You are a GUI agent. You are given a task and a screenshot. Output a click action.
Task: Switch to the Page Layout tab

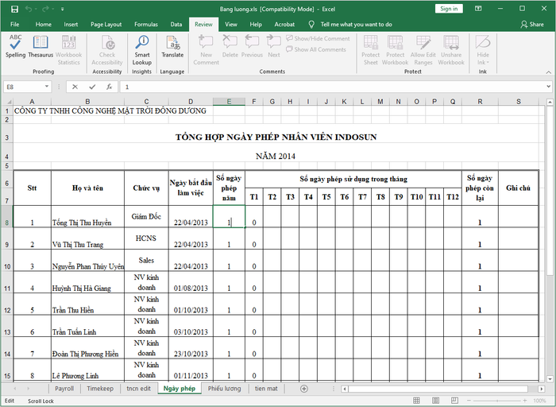106,24
